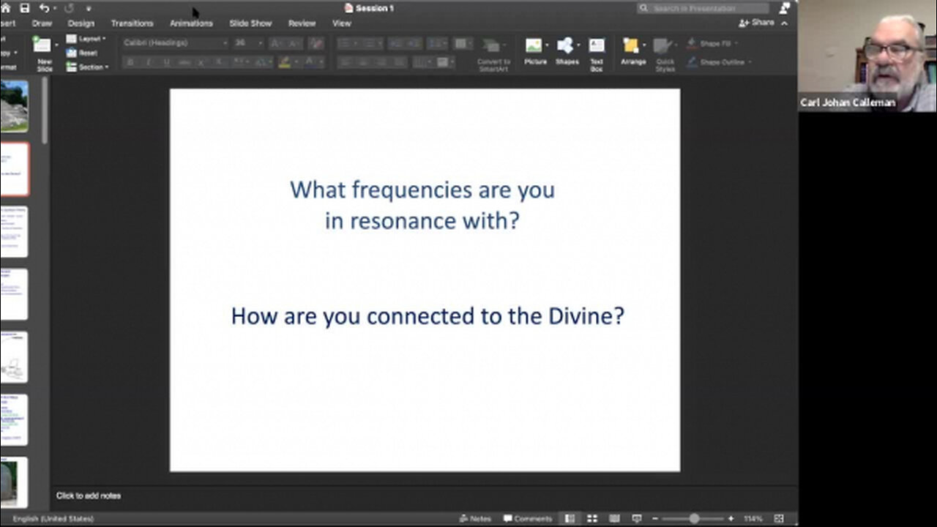Image resolution: width=937 pixels, height=527 pixels.
Task: Click the Undo arrow icon
Action: (x=44, y=8)
